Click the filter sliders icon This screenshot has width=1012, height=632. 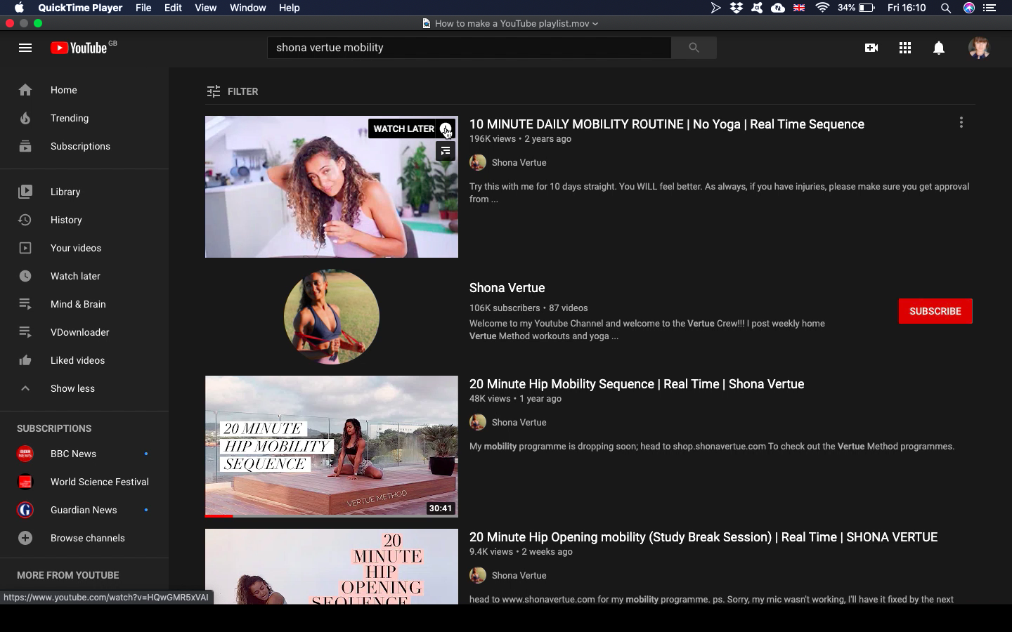[x=214, y=91]
